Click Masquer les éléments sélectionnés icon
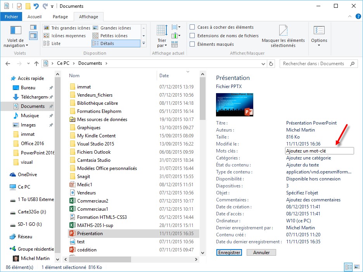Screen dimensions: 363x272 tap(283, 36)
